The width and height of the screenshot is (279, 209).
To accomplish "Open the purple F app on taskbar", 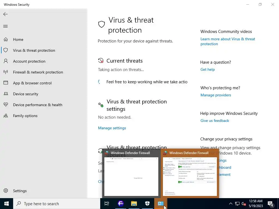I will [121, 204].
